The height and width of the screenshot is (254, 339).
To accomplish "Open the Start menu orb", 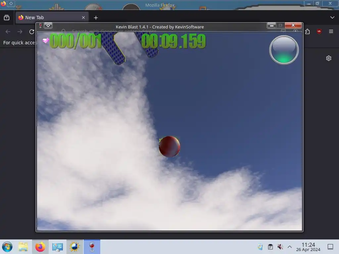I will tap(7, 247).
